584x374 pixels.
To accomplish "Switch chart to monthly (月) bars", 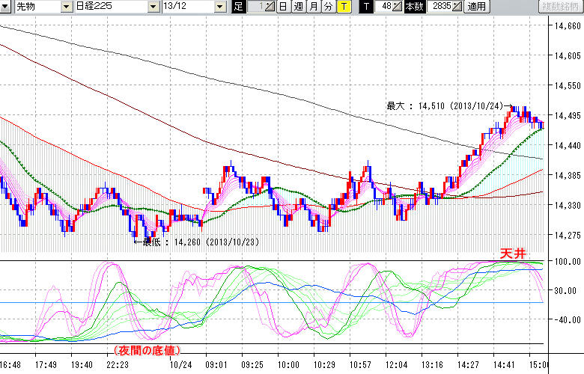I will (313, 7).
